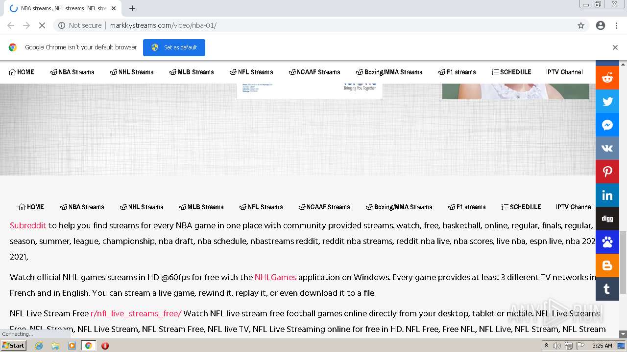Screen dimensions: 627x352
Task: Open F1 streams in top menu
Action: (457, 72)
